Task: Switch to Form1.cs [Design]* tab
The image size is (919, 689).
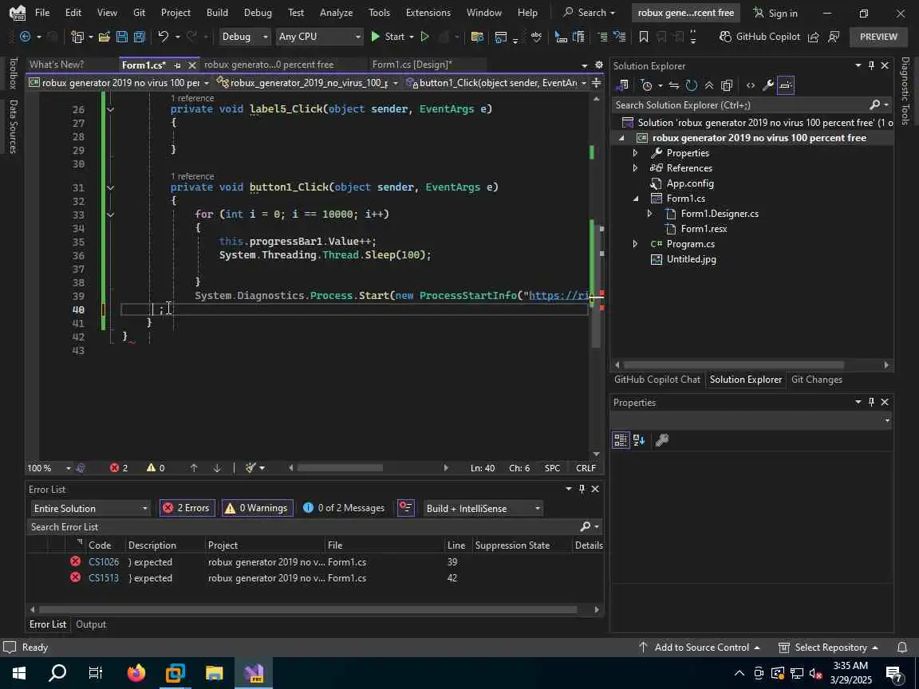Action: [412, 65]
